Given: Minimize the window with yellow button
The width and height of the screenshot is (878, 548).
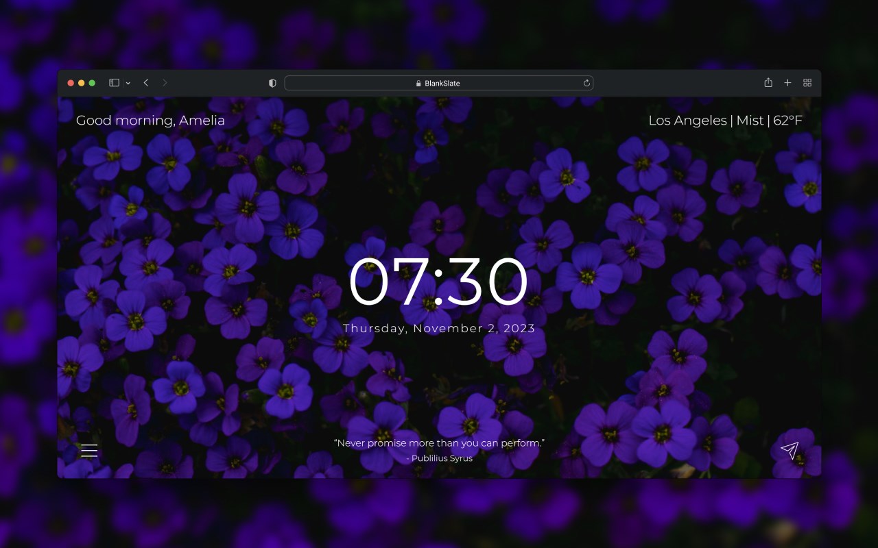Looking at the screenshot, I should click(x=82, y=83).
